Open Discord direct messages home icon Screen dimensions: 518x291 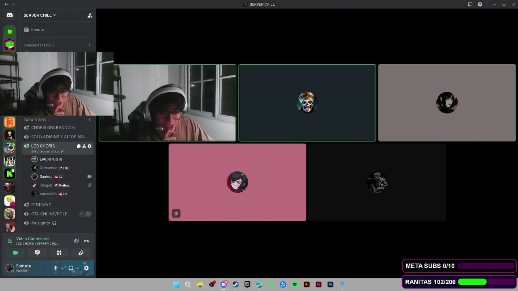point(10,15)
